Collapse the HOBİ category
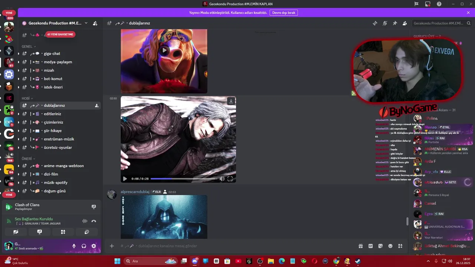The width and height of the screenshot is (475, 267). tap(27, 98)
